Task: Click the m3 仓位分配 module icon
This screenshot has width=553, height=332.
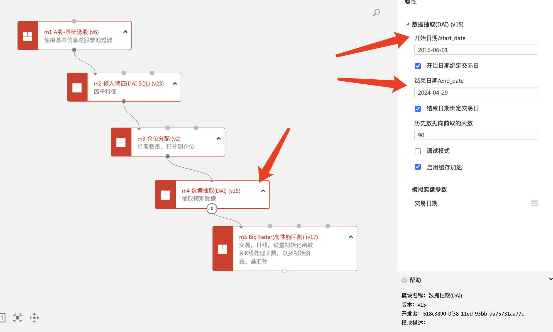Action: coord(121,142)
